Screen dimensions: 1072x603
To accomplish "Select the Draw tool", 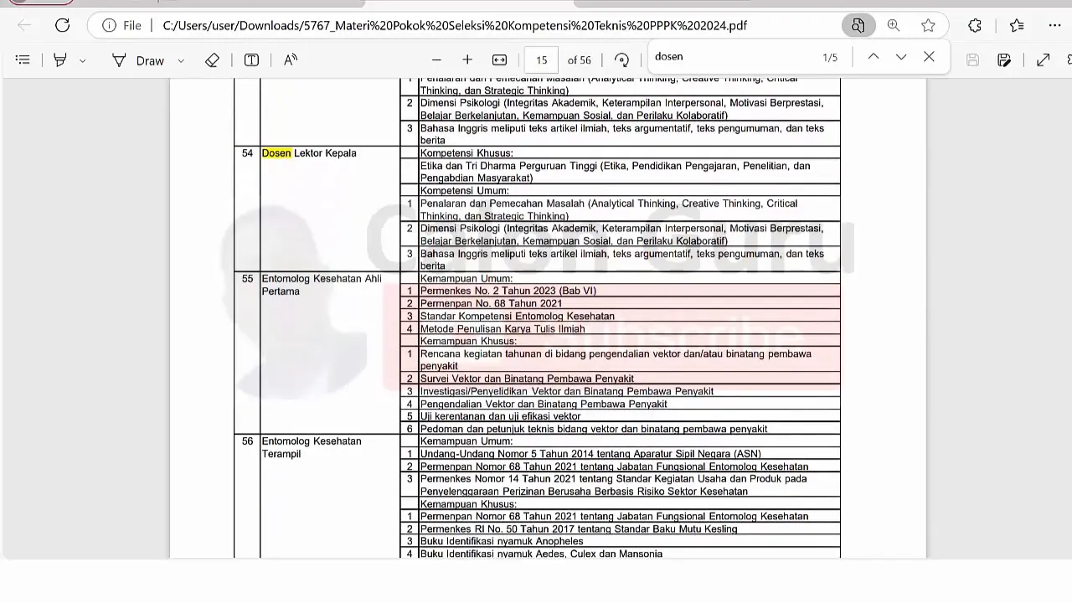I will coord(139,60).
